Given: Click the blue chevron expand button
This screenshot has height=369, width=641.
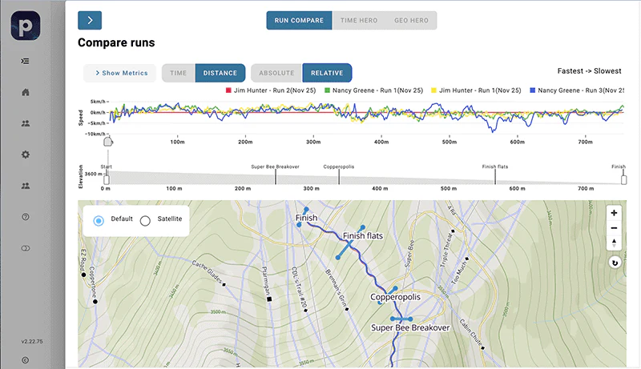Looking at the screenshot, I should [x=90, y=21].
